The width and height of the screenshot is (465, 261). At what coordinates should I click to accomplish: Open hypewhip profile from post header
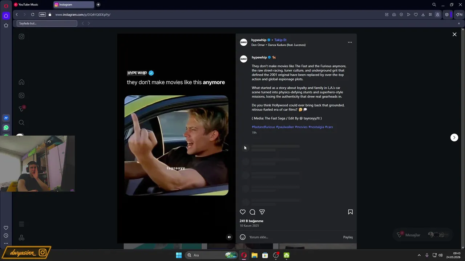259,40
